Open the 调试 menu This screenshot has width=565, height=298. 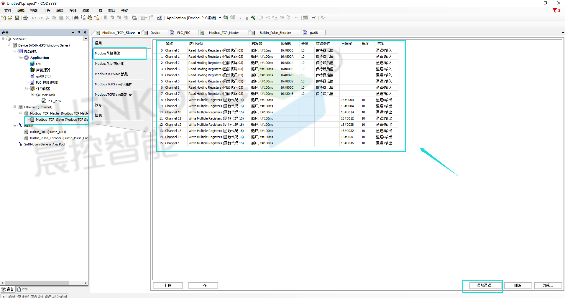(86, 10)
